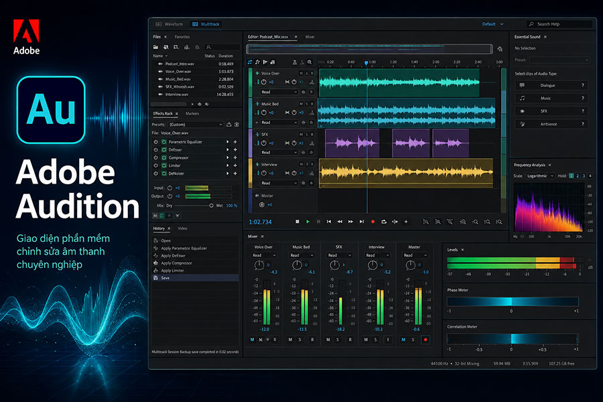Viewport: 603px width, 402px height.
Task: Click the playhead marker on time ruler
Action: [x=366, y=62]
